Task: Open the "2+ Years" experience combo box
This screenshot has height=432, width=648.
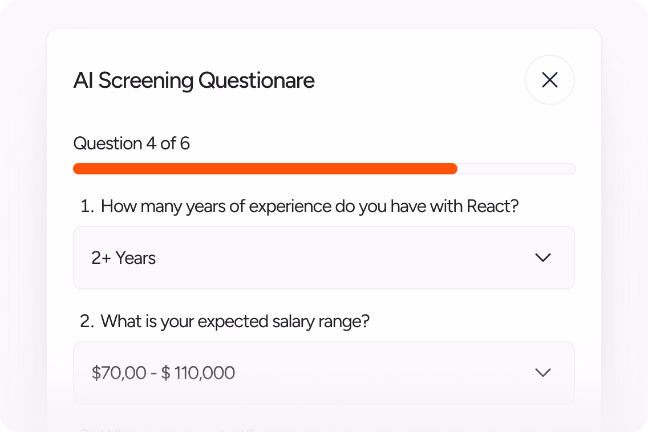Action: click(x=324, y=258)
